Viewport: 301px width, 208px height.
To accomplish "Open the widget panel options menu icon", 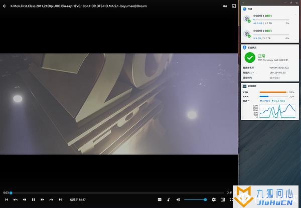I will 296,3.
